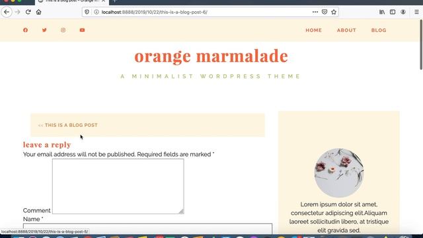Click the leave a reply heading
The height and width of the screenshot is (238, 423).
(47, 145)
